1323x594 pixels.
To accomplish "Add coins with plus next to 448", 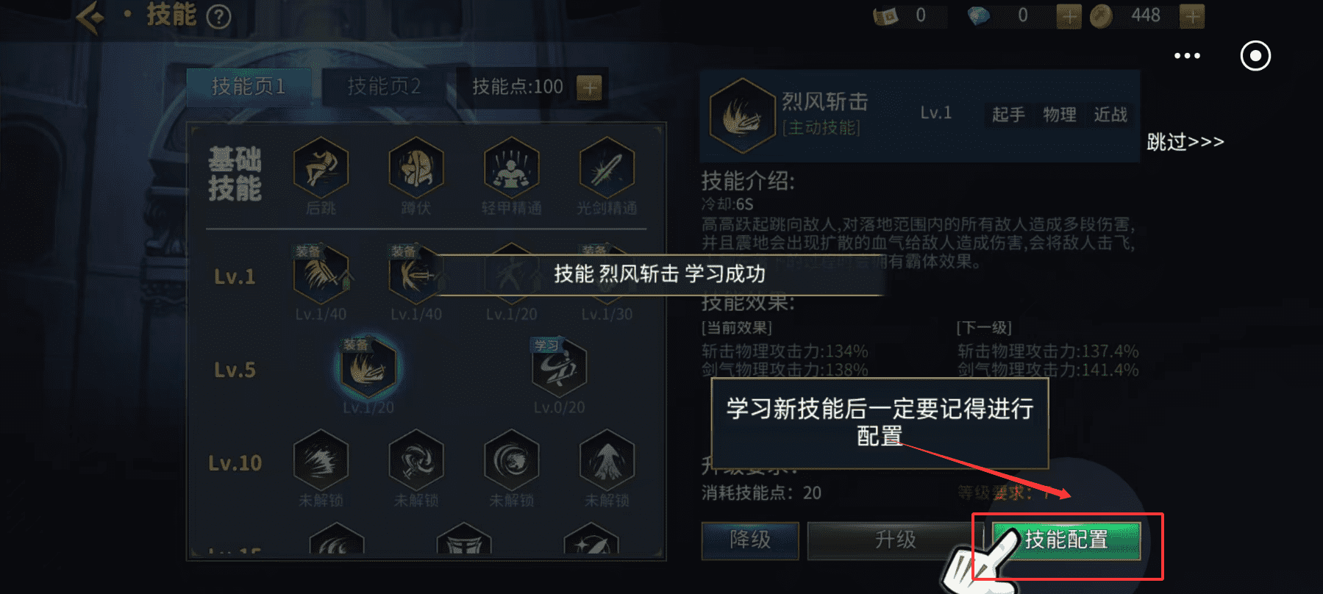I will click(x=1191, y=16).
